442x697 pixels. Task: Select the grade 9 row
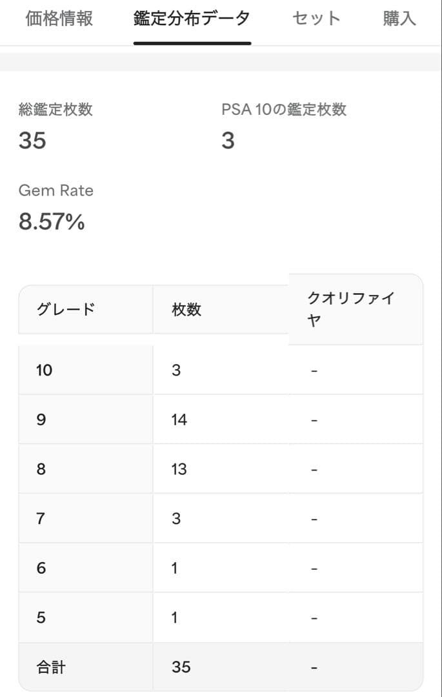42,420
